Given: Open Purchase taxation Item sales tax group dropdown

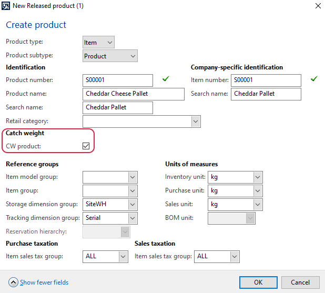Looking at the screenshot, I should [x=123, y=257].
